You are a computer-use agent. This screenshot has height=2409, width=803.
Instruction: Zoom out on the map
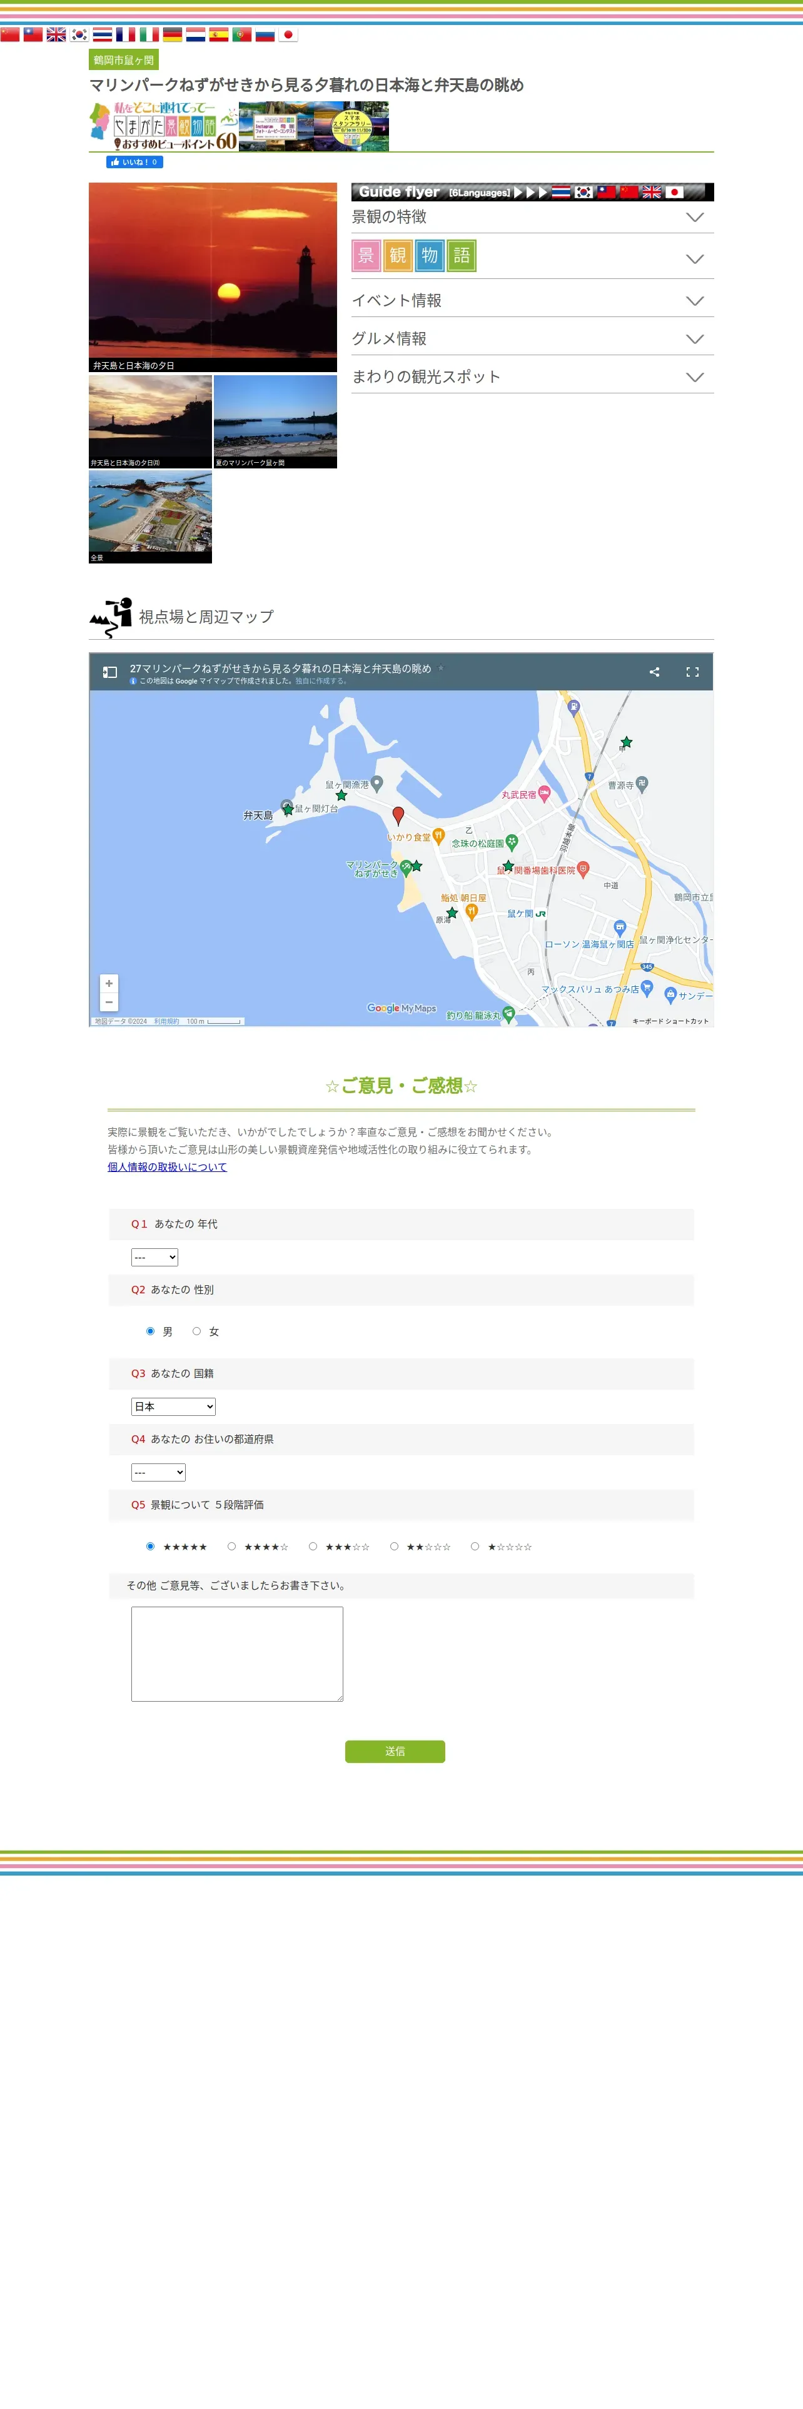[109, 1002]
